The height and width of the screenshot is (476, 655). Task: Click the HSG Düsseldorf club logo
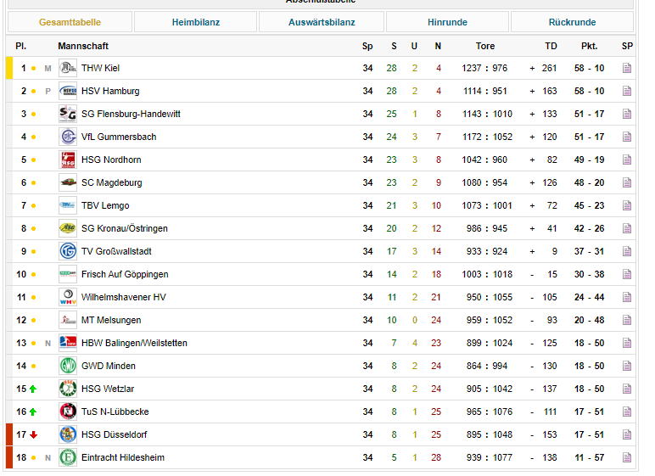click(68, 434)
